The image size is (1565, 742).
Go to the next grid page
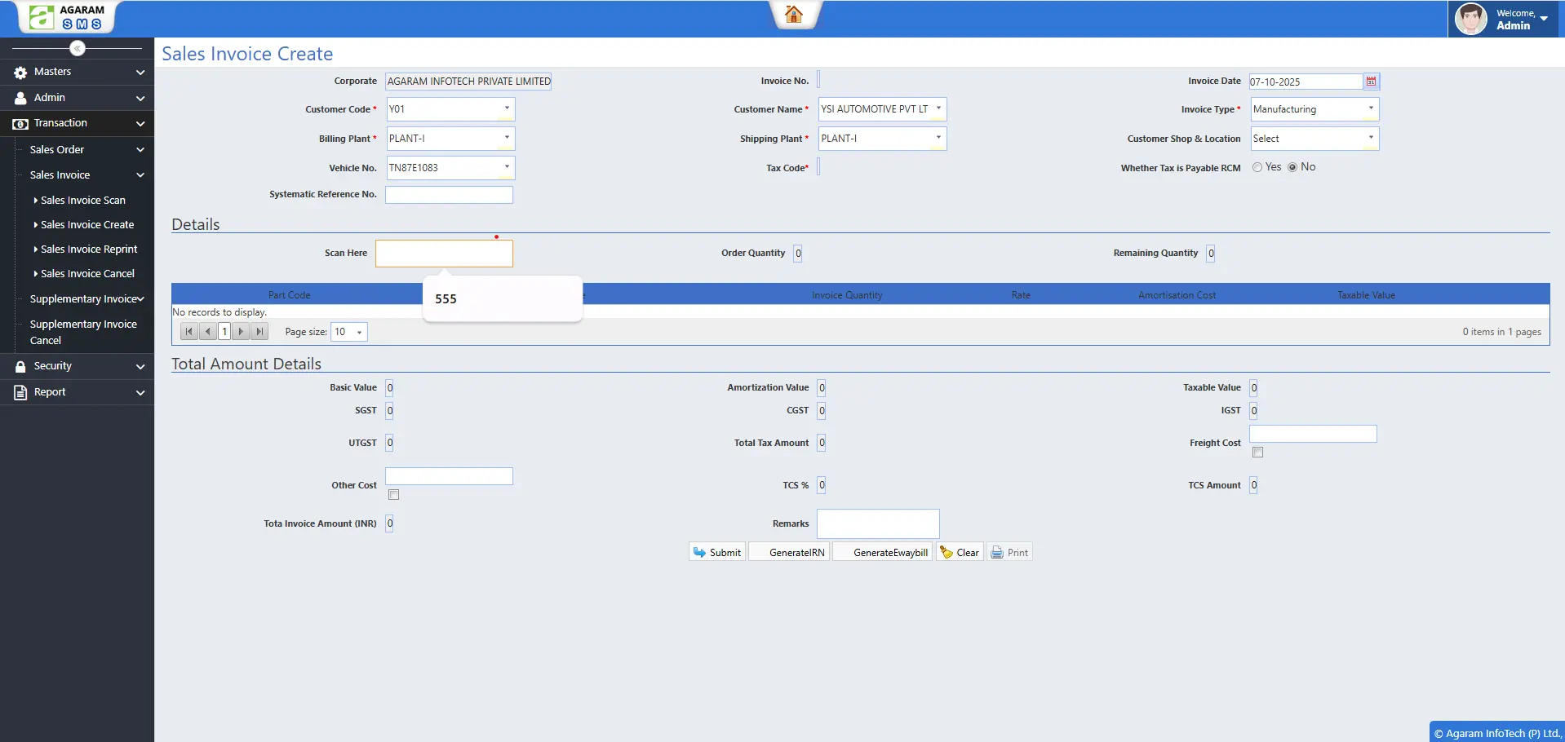[242, 332]
